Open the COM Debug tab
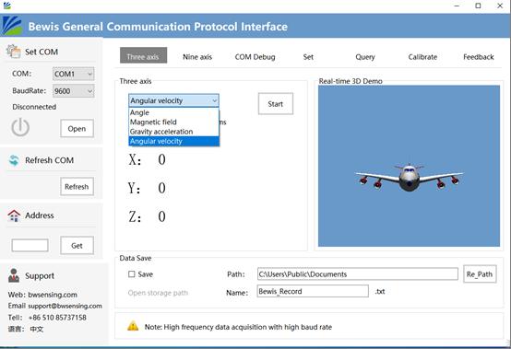This screenshot has height=349, width=511. [x=255, y=57]
